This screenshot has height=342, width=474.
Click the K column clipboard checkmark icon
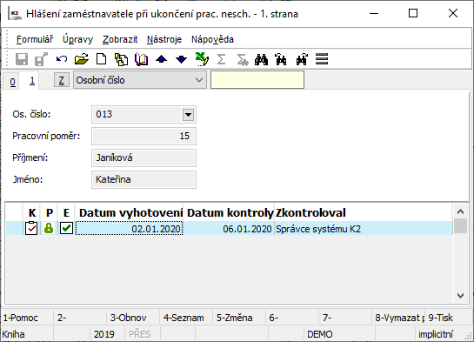tap(31, 228)
